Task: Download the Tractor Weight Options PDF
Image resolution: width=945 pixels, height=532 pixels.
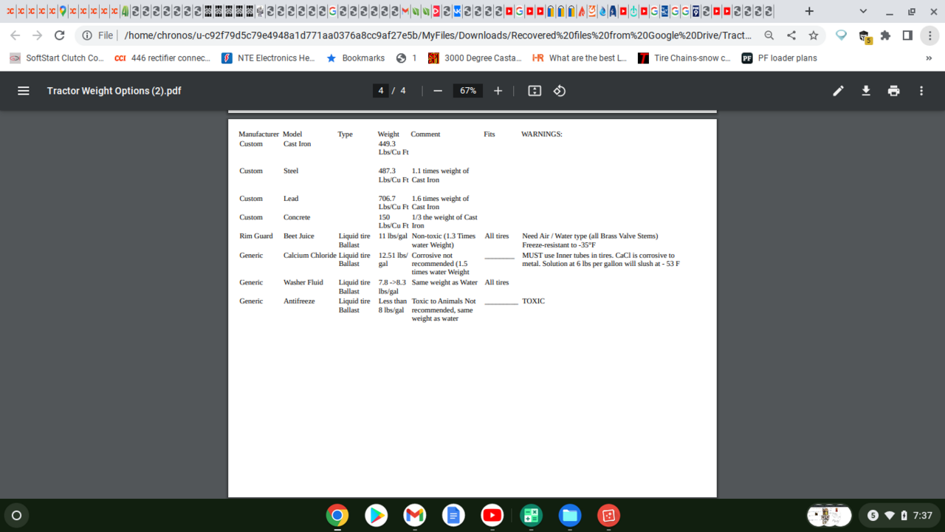Action: pos(866,91)
